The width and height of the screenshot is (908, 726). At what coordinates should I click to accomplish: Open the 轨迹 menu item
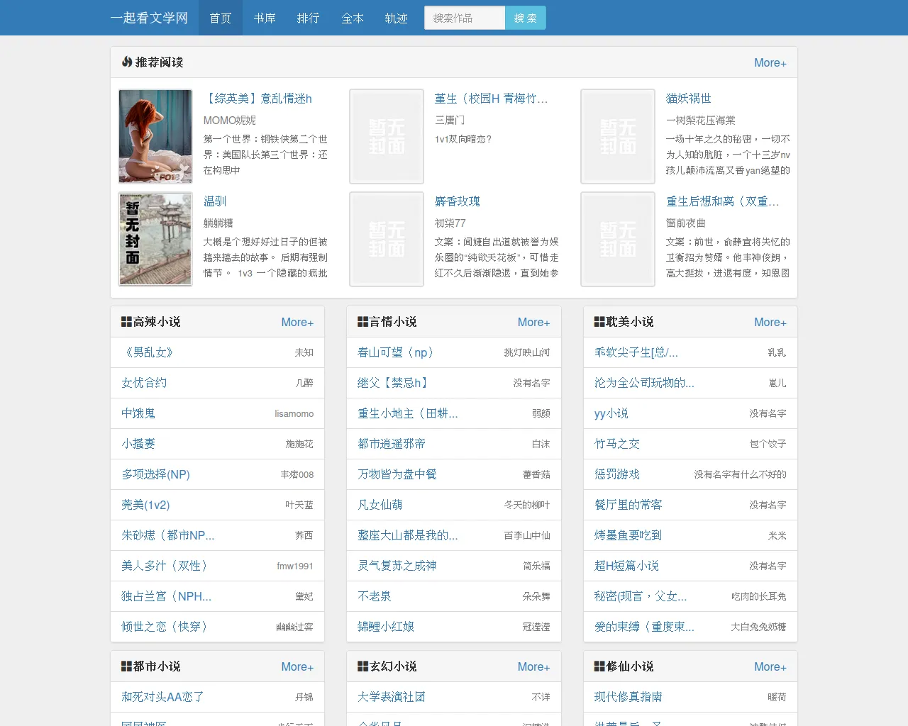point(395,18)
